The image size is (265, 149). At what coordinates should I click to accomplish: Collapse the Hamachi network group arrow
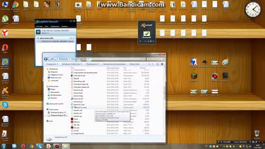point(73,38)
